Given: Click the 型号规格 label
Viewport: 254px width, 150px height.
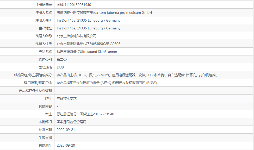Looking at the screenshot, I should click(x=45, y=67).
